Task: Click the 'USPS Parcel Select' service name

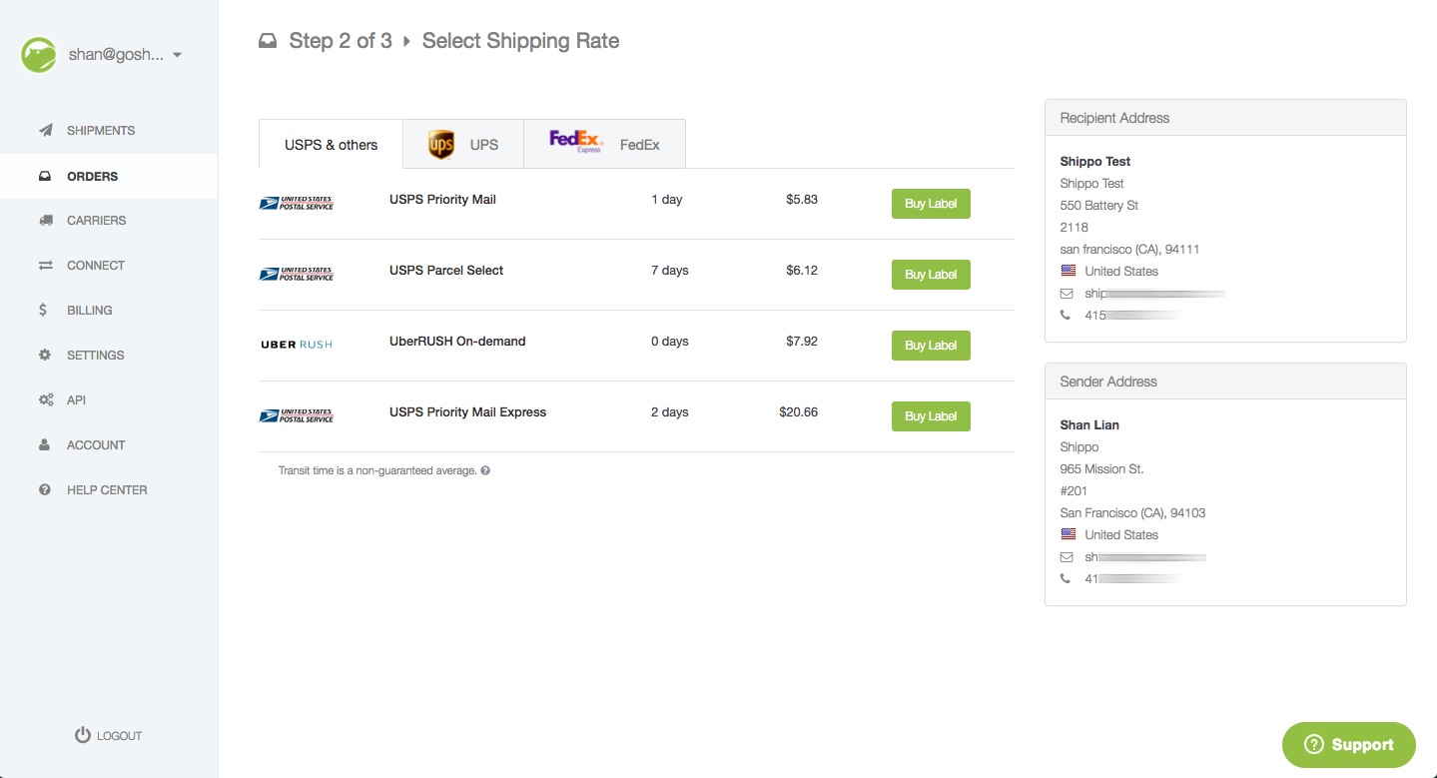Action: pos(446,271)
